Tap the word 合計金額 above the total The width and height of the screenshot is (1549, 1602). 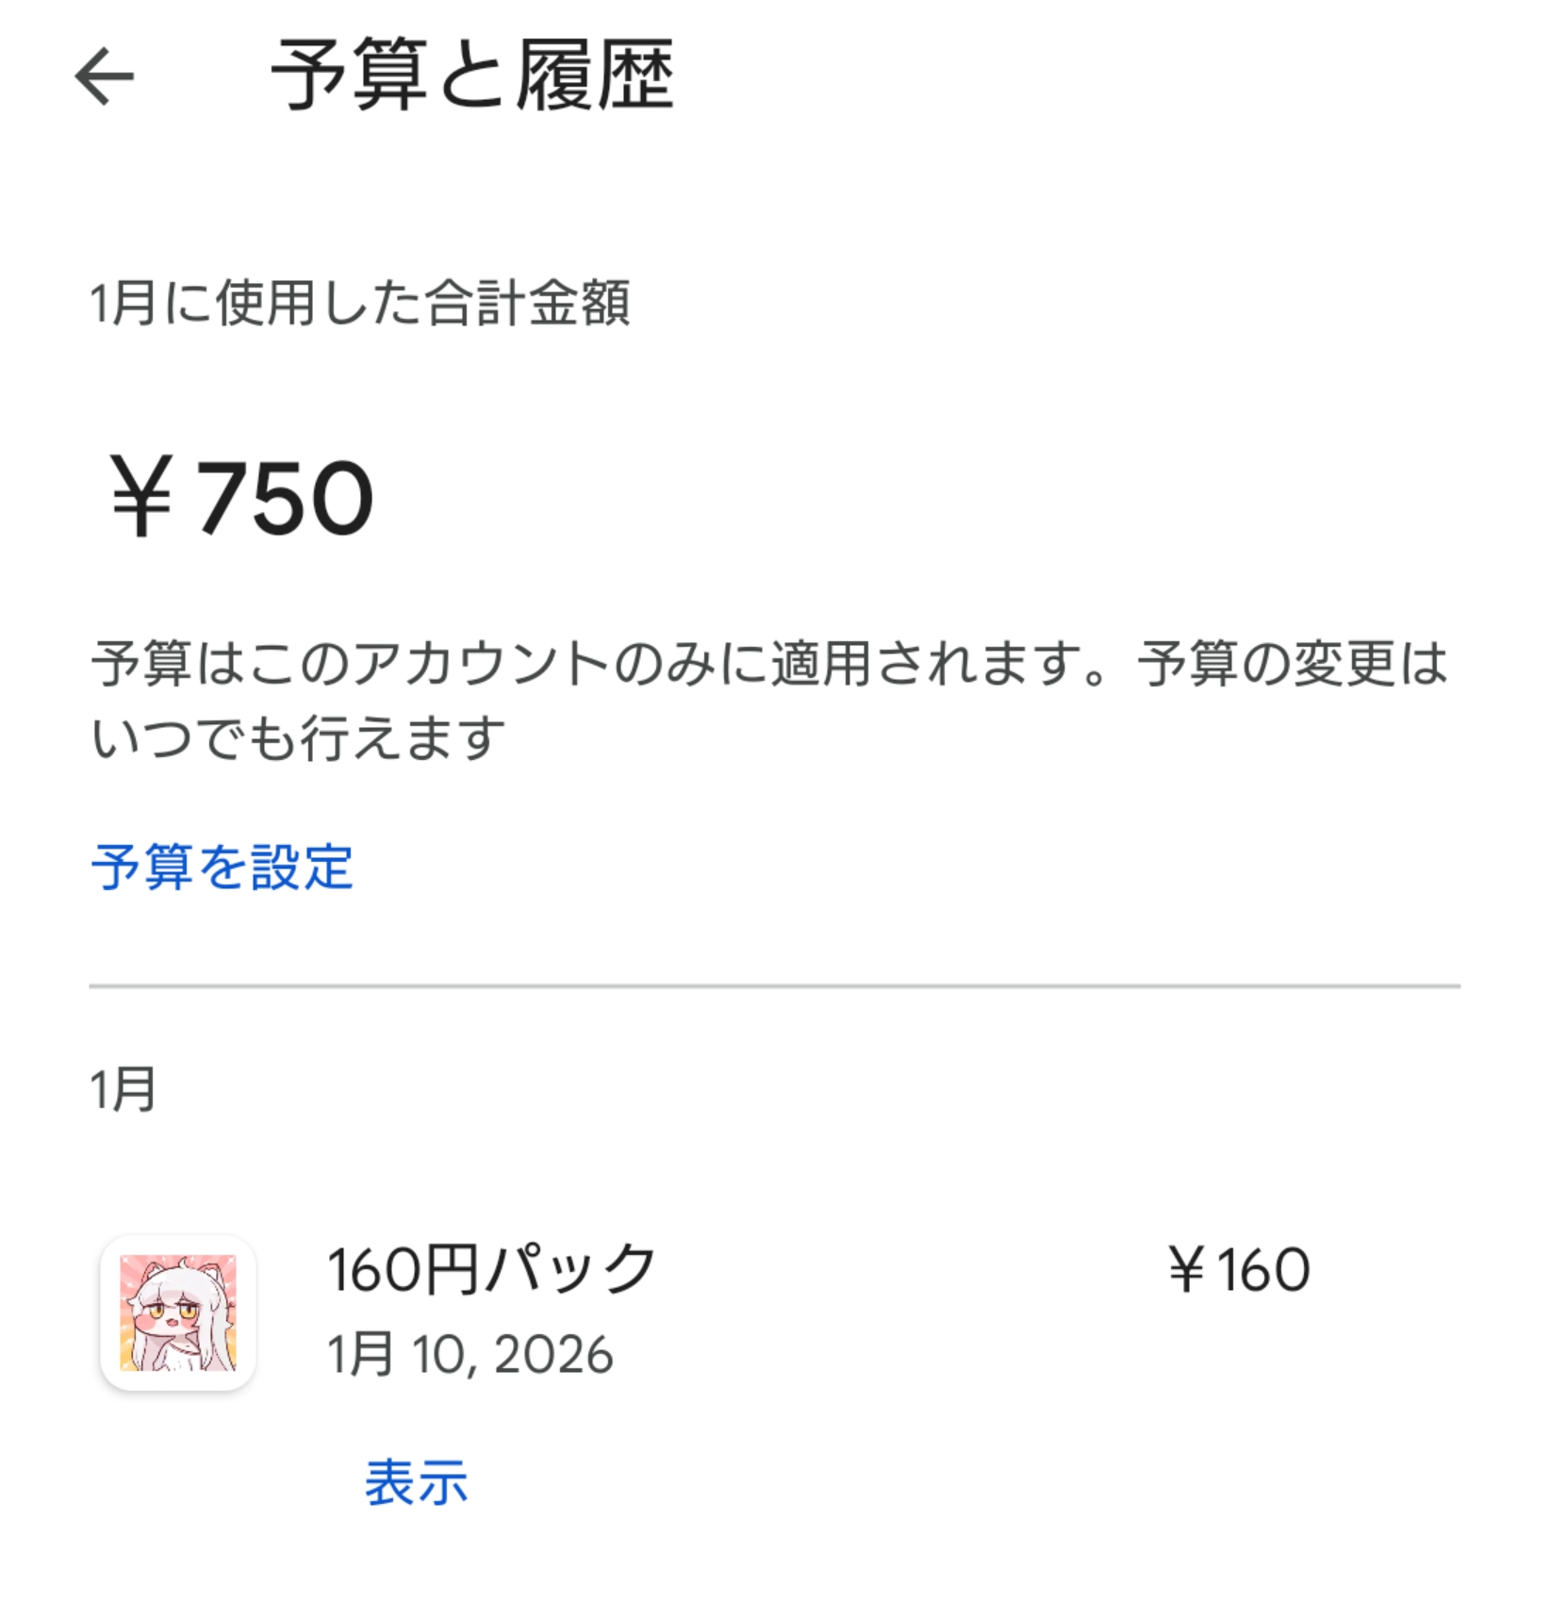coord(528,303)
